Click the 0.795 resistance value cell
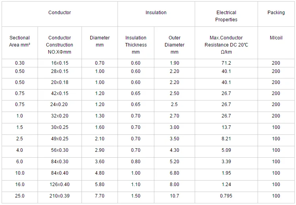 point(226,196)
